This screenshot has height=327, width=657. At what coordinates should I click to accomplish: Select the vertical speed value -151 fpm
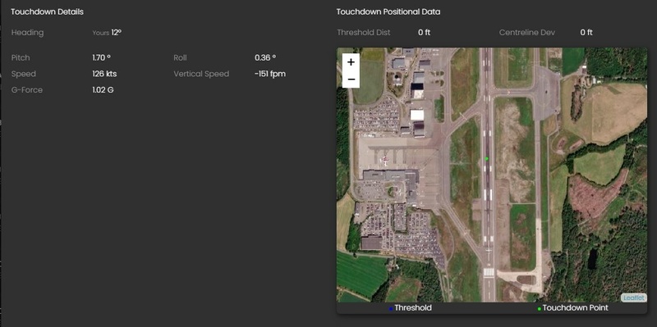(270, 74)
